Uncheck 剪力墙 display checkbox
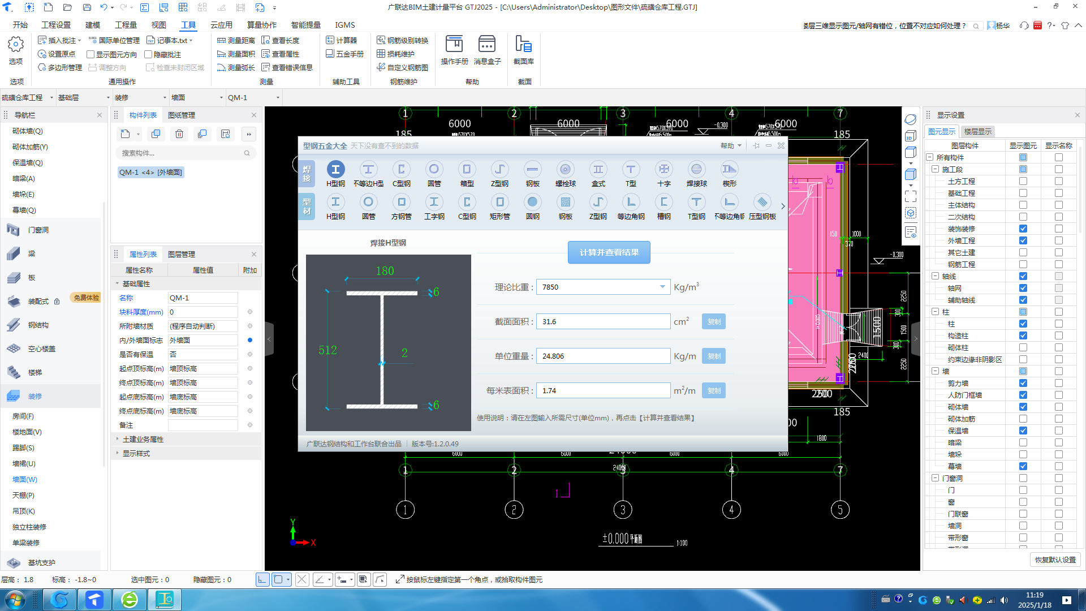 [1023, 383]
